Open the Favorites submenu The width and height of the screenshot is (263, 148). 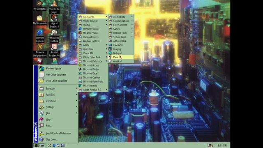58,95
